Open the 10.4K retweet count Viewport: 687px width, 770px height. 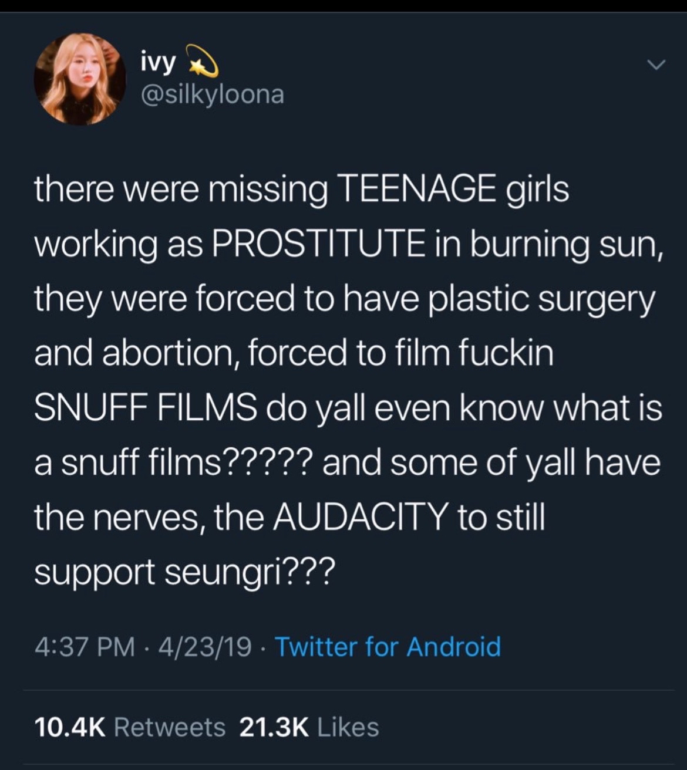70,727
